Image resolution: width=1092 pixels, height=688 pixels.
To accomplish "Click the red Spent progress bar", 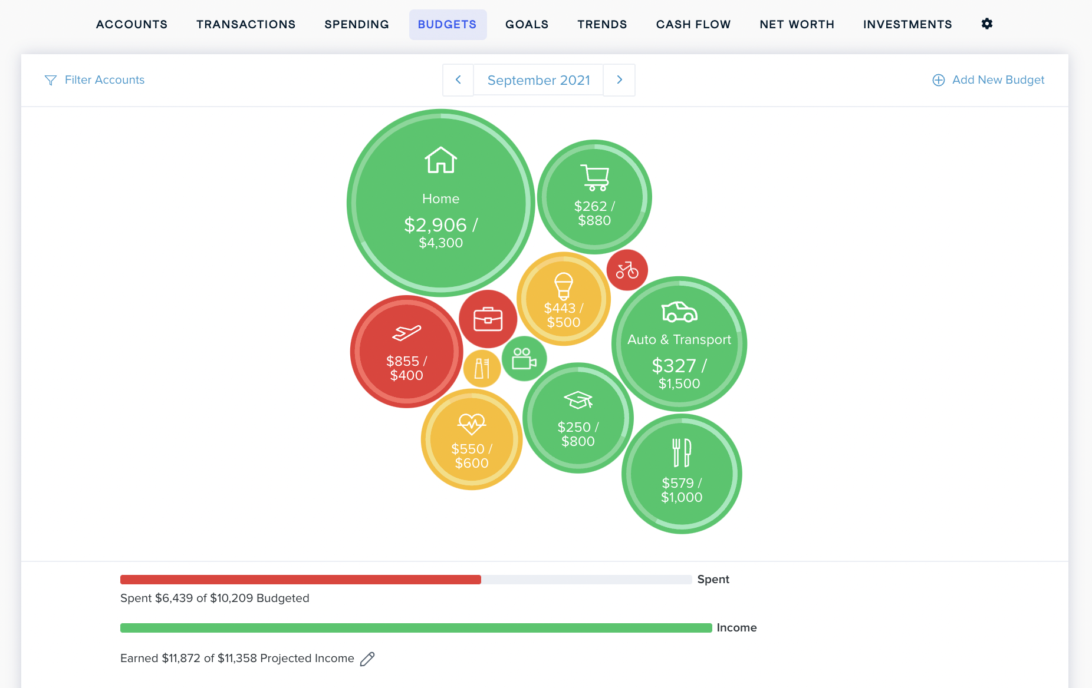I will click(x=301, y=580).
